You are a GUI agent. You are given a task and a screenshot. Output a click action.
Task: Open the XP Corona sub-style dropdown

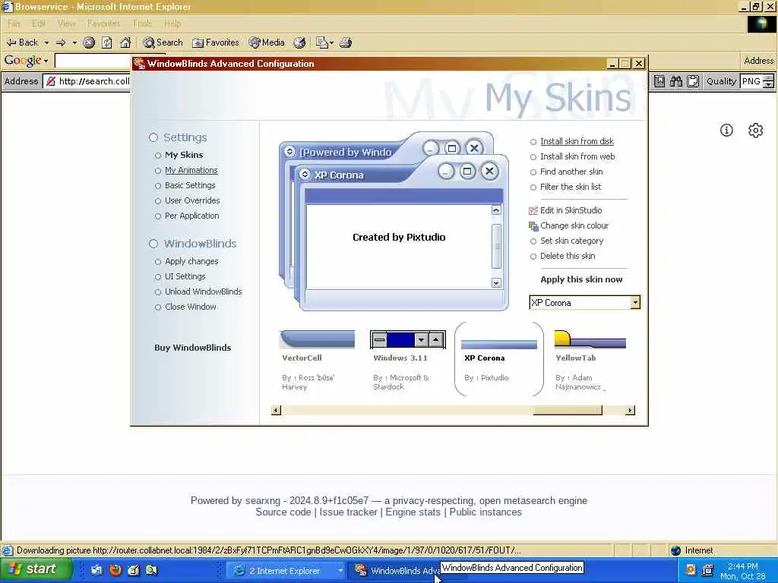(x=635, y=302)
